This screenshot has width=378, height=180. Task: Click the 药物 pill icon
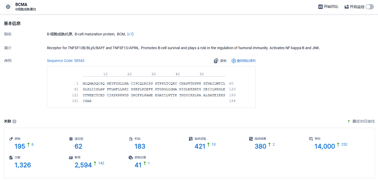click(11, 139)
